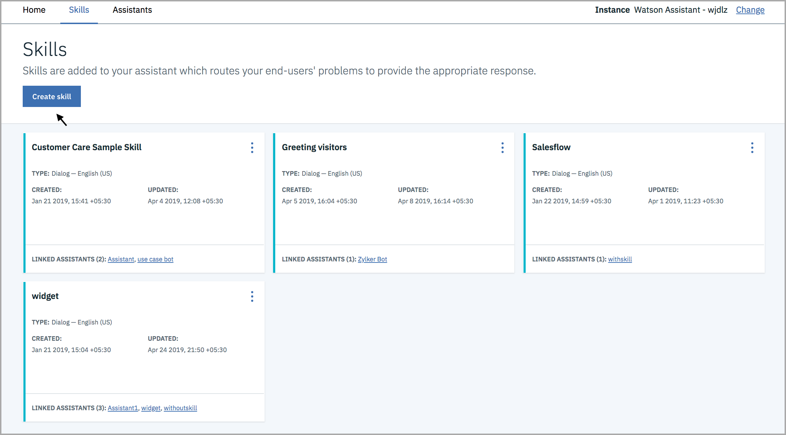
Task: Go to the Home tab
Action: (34, 10)
